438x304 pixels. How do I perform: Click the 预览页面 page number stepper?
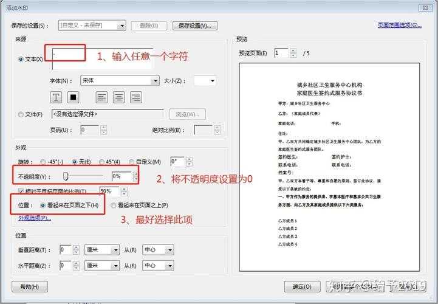pyautogui.click(x=294, y=54)
